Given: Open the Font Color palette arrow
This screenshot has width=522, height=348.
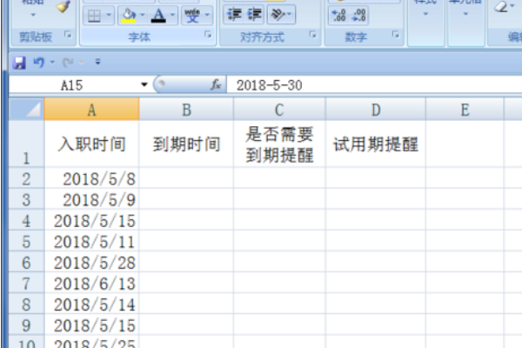Looking at the screenshot, I should 172,15.
